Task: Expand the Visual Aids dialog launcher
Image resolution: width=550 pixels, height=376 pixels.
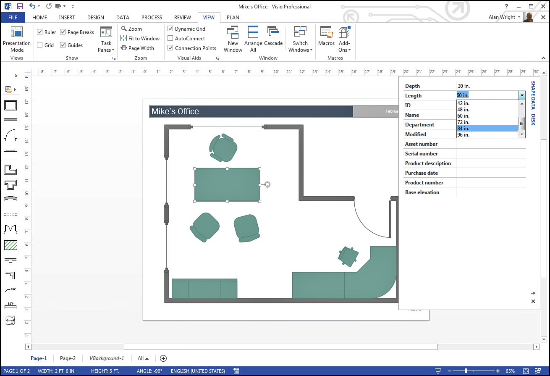Action: click(x=217, y=58)
